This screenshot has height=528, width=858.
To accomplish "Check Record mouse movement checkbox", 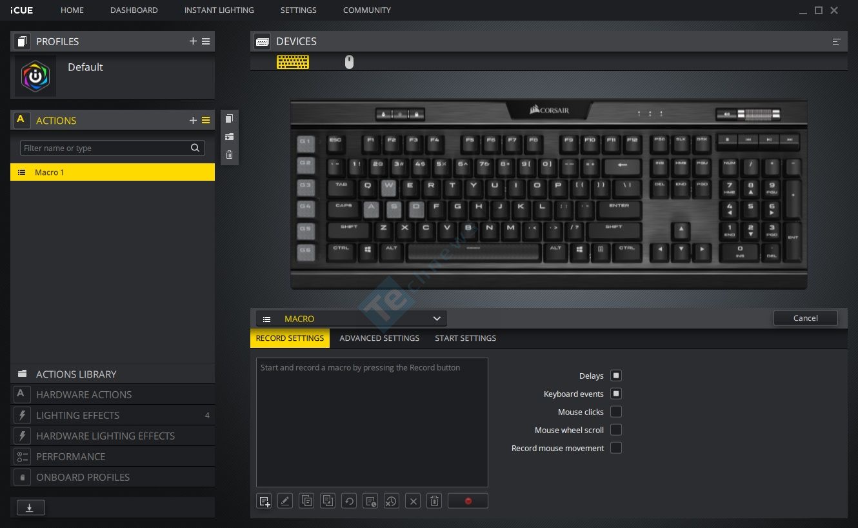I will pyautogui.click(x=616, y=448).
